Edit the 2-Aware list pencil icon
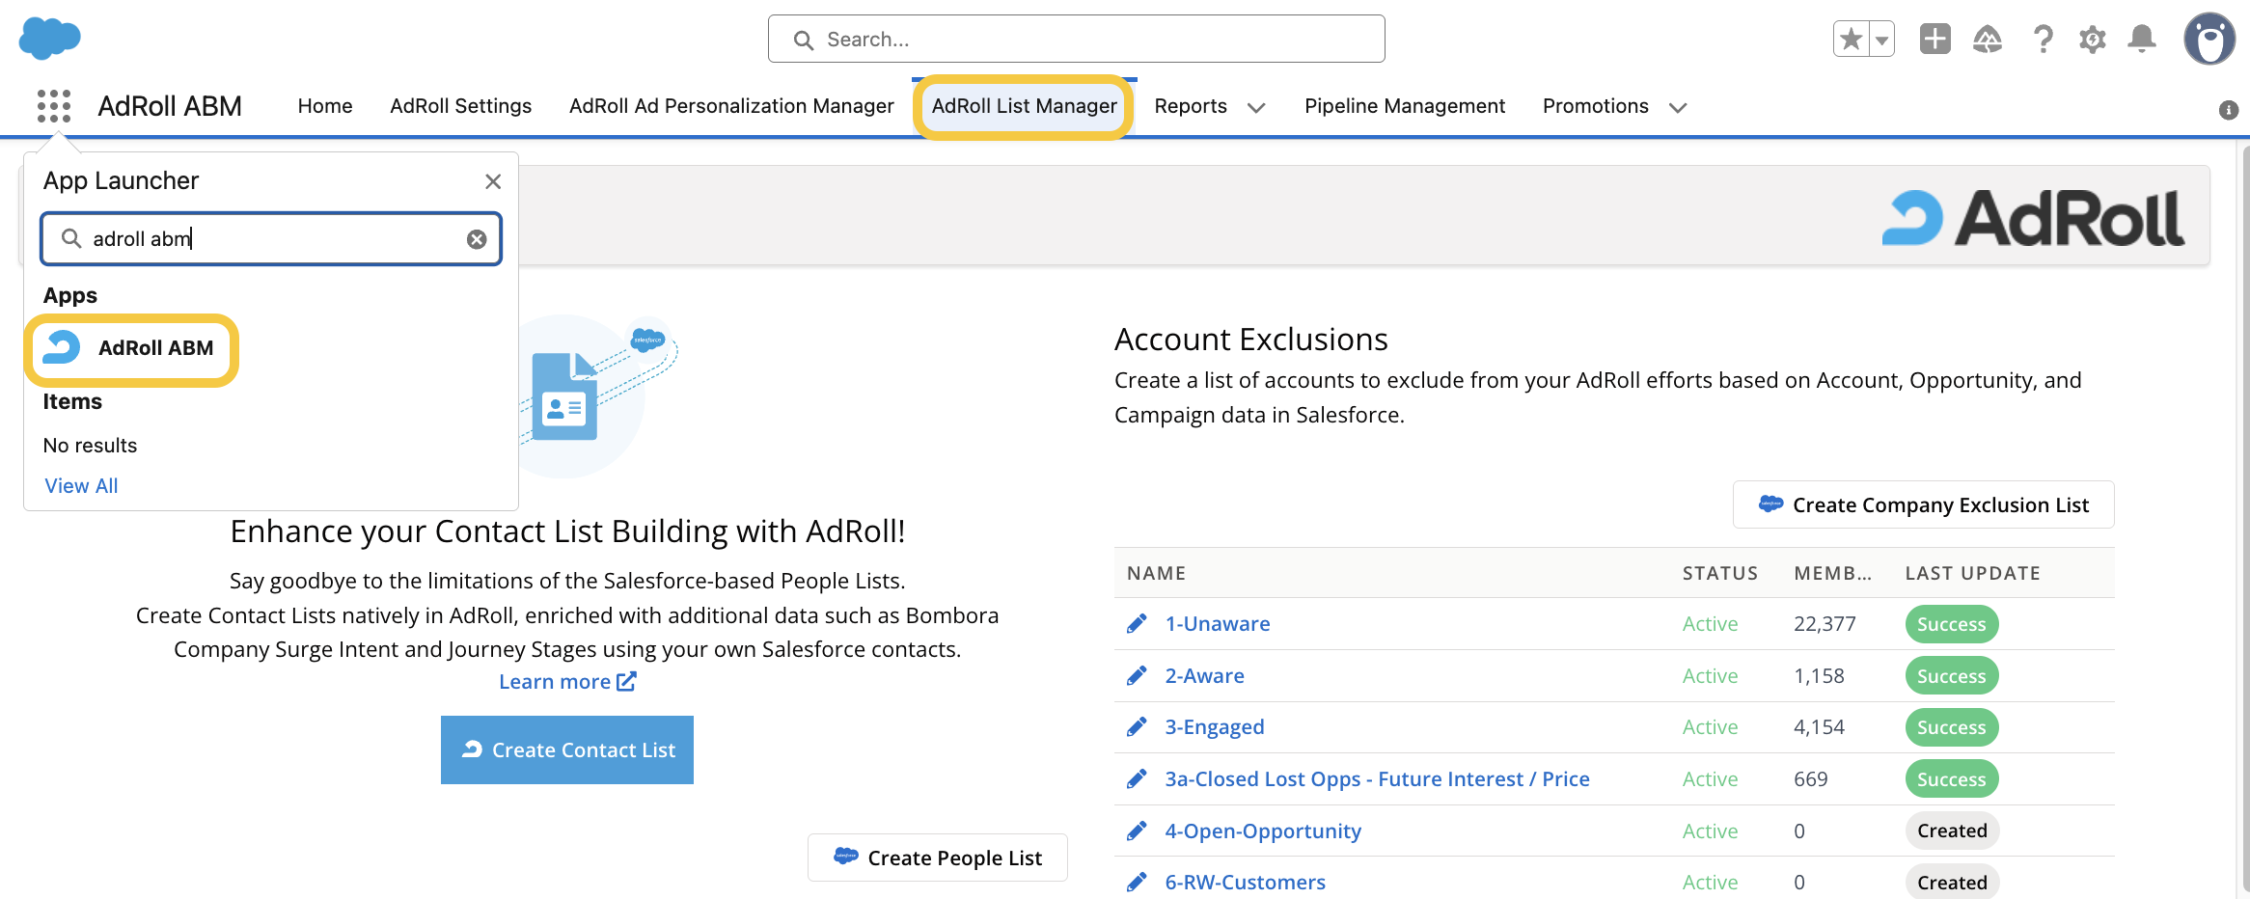The width and height of the screenshot is (2250, 899). click(x=1137, y=676)
